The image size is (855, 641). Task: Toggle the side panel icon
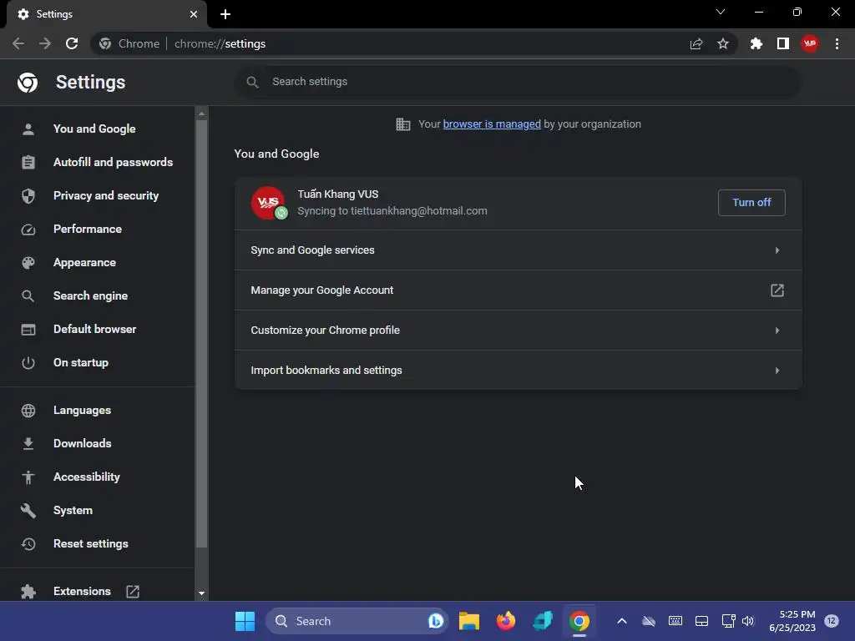[783, 43]
